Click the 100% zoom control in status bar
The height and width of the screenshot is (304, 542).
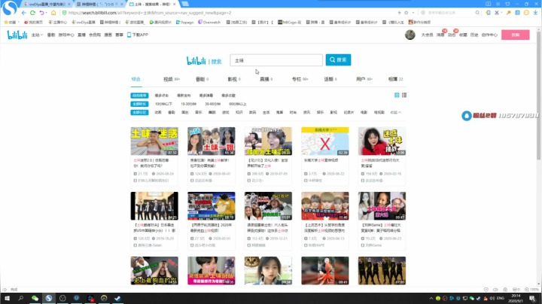point(531,290)
